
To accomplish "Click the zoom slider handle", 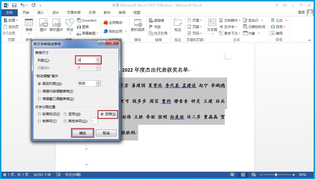I will 276,175.
